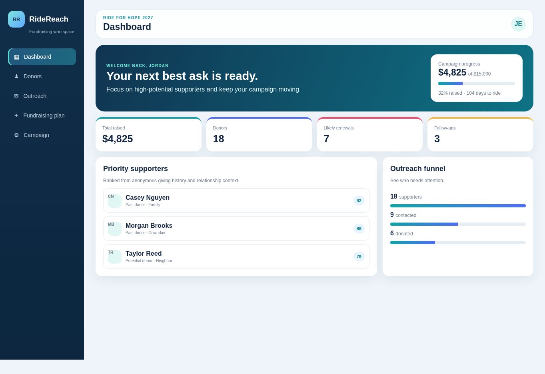This screenshot has width=545, height=374.
Task: Click the 'Past donor · Coworker' subtitle
Action: tap(146, 233)
